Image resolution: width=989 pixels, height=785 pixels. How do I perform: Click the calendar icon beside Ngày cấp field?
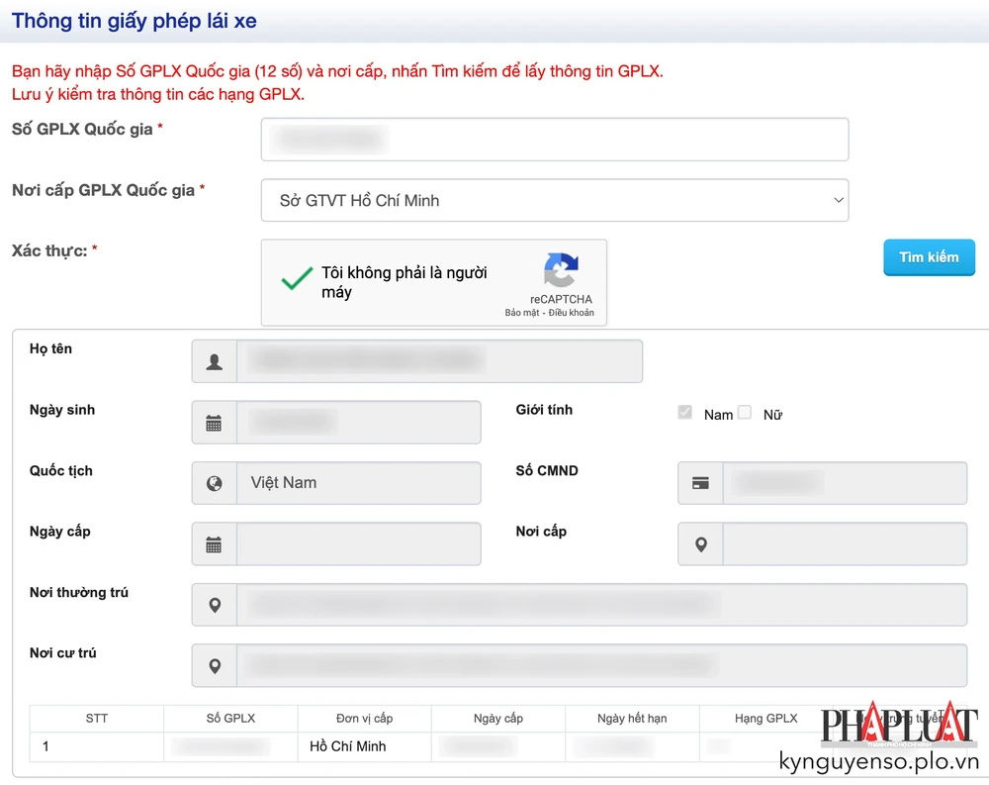[x=214, y=543]
